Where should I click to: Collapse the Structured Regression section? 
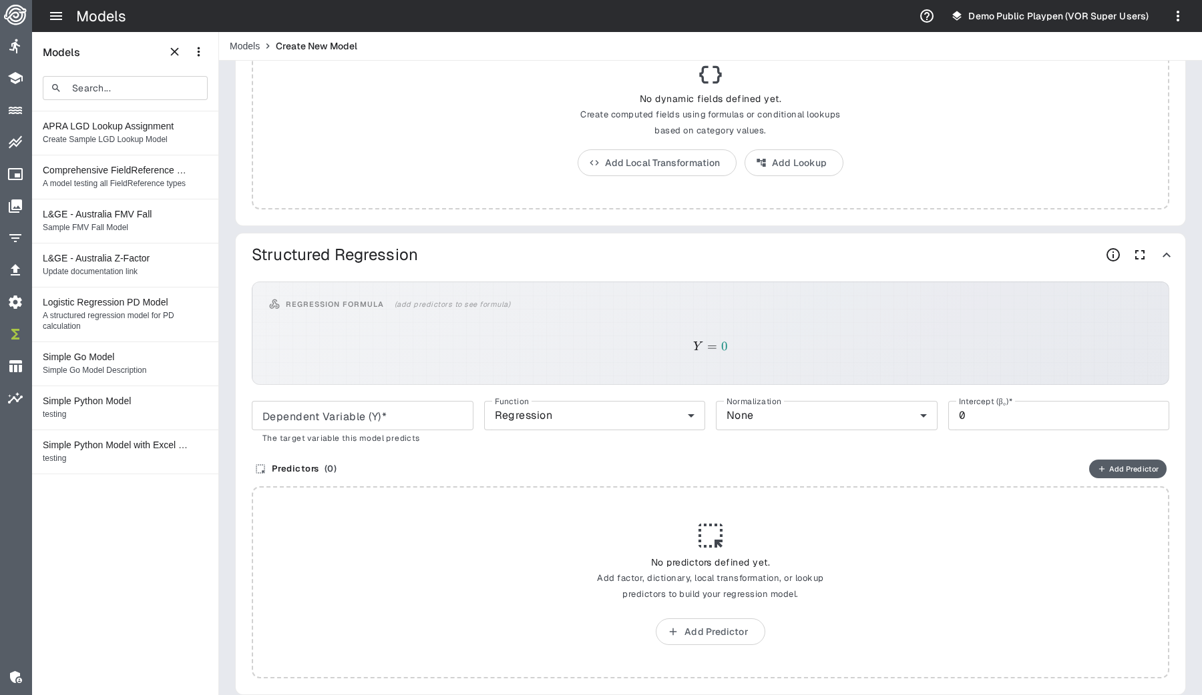pyautogui.click(x=1167, y=255)
